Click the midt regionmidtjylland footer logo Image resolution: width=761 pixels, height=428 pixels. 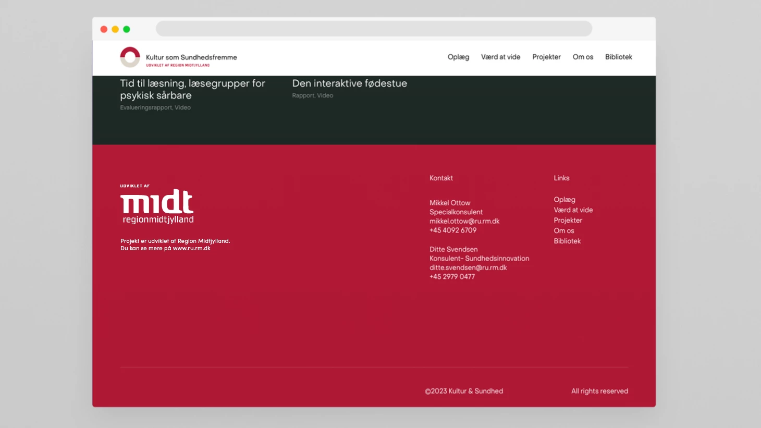click(x=157, y=206)
